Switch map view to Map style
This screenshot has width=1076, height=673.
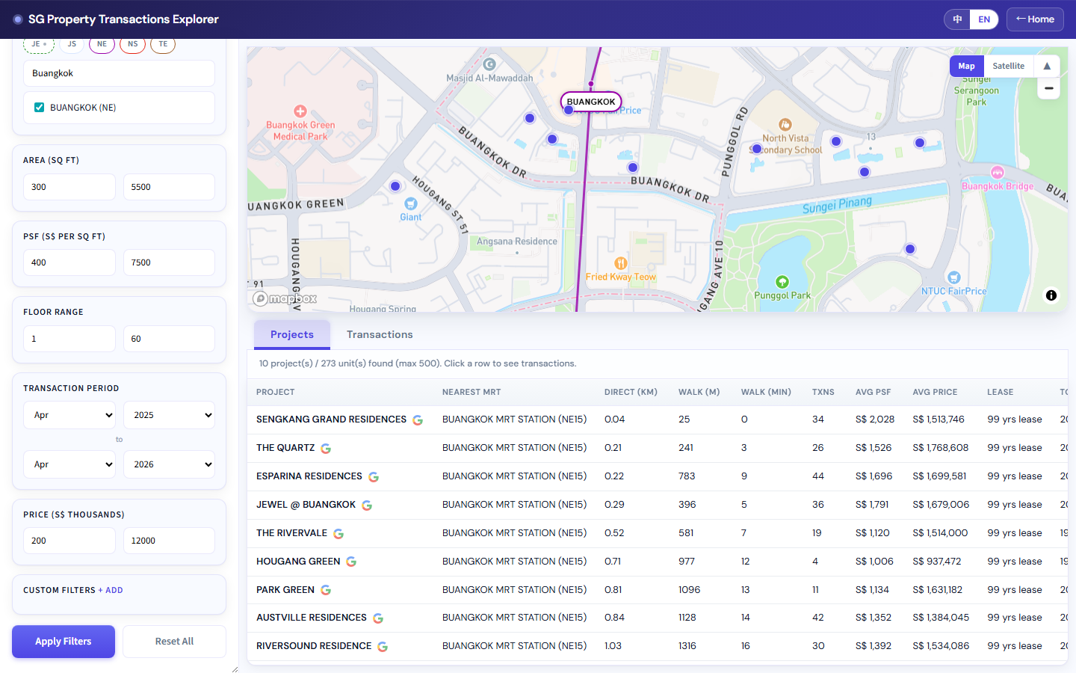click(967, 66)
